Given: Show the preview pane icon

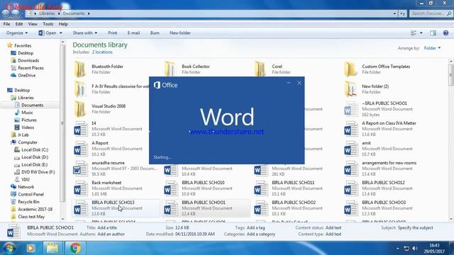Looking at the screenshot, I should tap(433, 33).
